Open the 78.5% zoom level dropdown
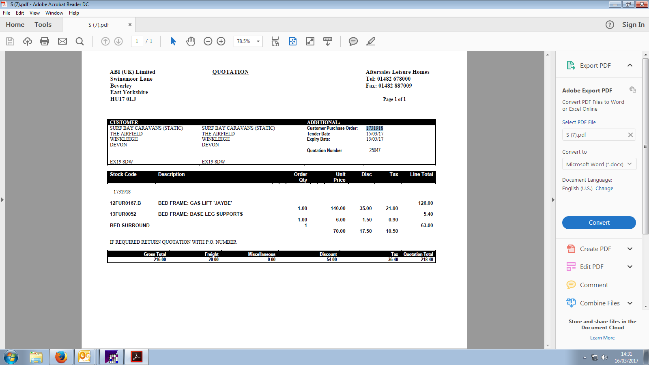The image size is (649, 365). 258,41
